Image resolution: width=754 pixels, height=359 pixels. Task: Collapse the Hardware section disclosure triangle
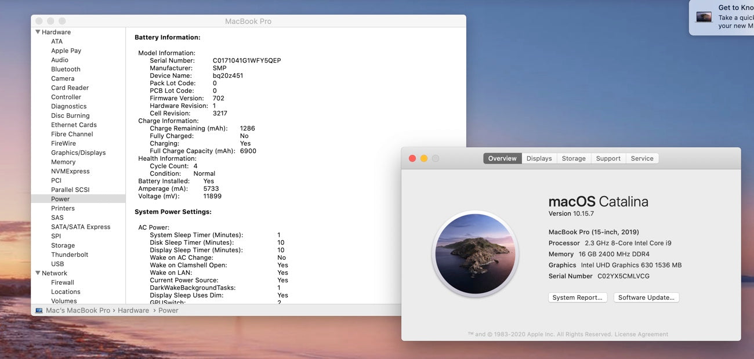tap(38, 32)
